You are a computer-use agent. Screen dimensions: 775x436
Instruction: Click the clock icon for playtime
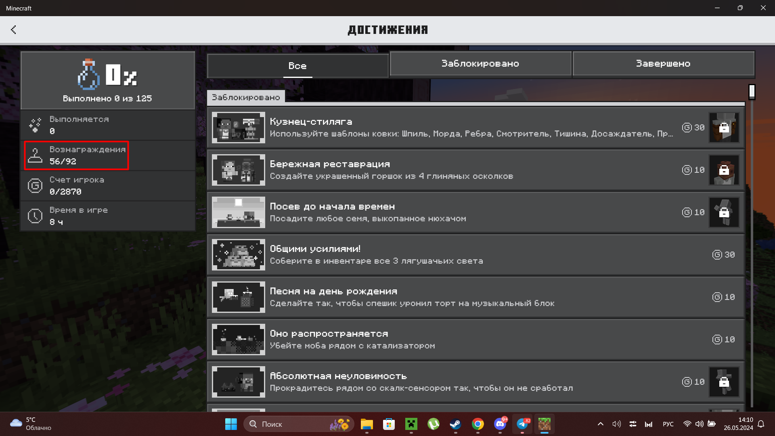click(35, 216)
